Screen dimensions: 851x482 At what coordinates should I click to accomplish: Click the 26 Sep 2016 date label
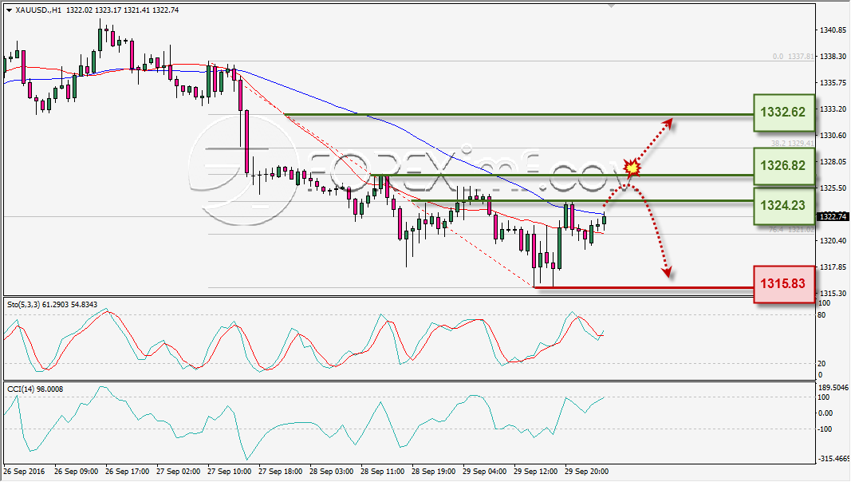click(24, 471)
